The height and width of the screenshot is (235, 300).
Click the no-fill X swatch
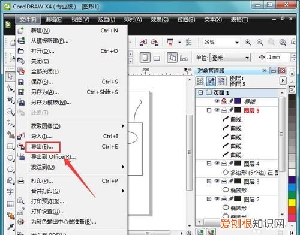pyautogui.click(x=292, y=89)
